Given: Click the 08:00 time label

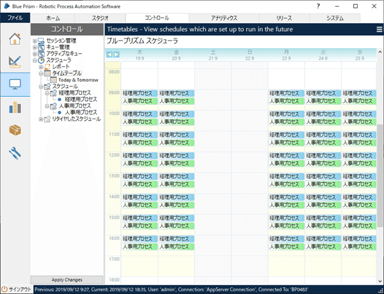Looking at the screenshot, I should [x=114, y=72].
